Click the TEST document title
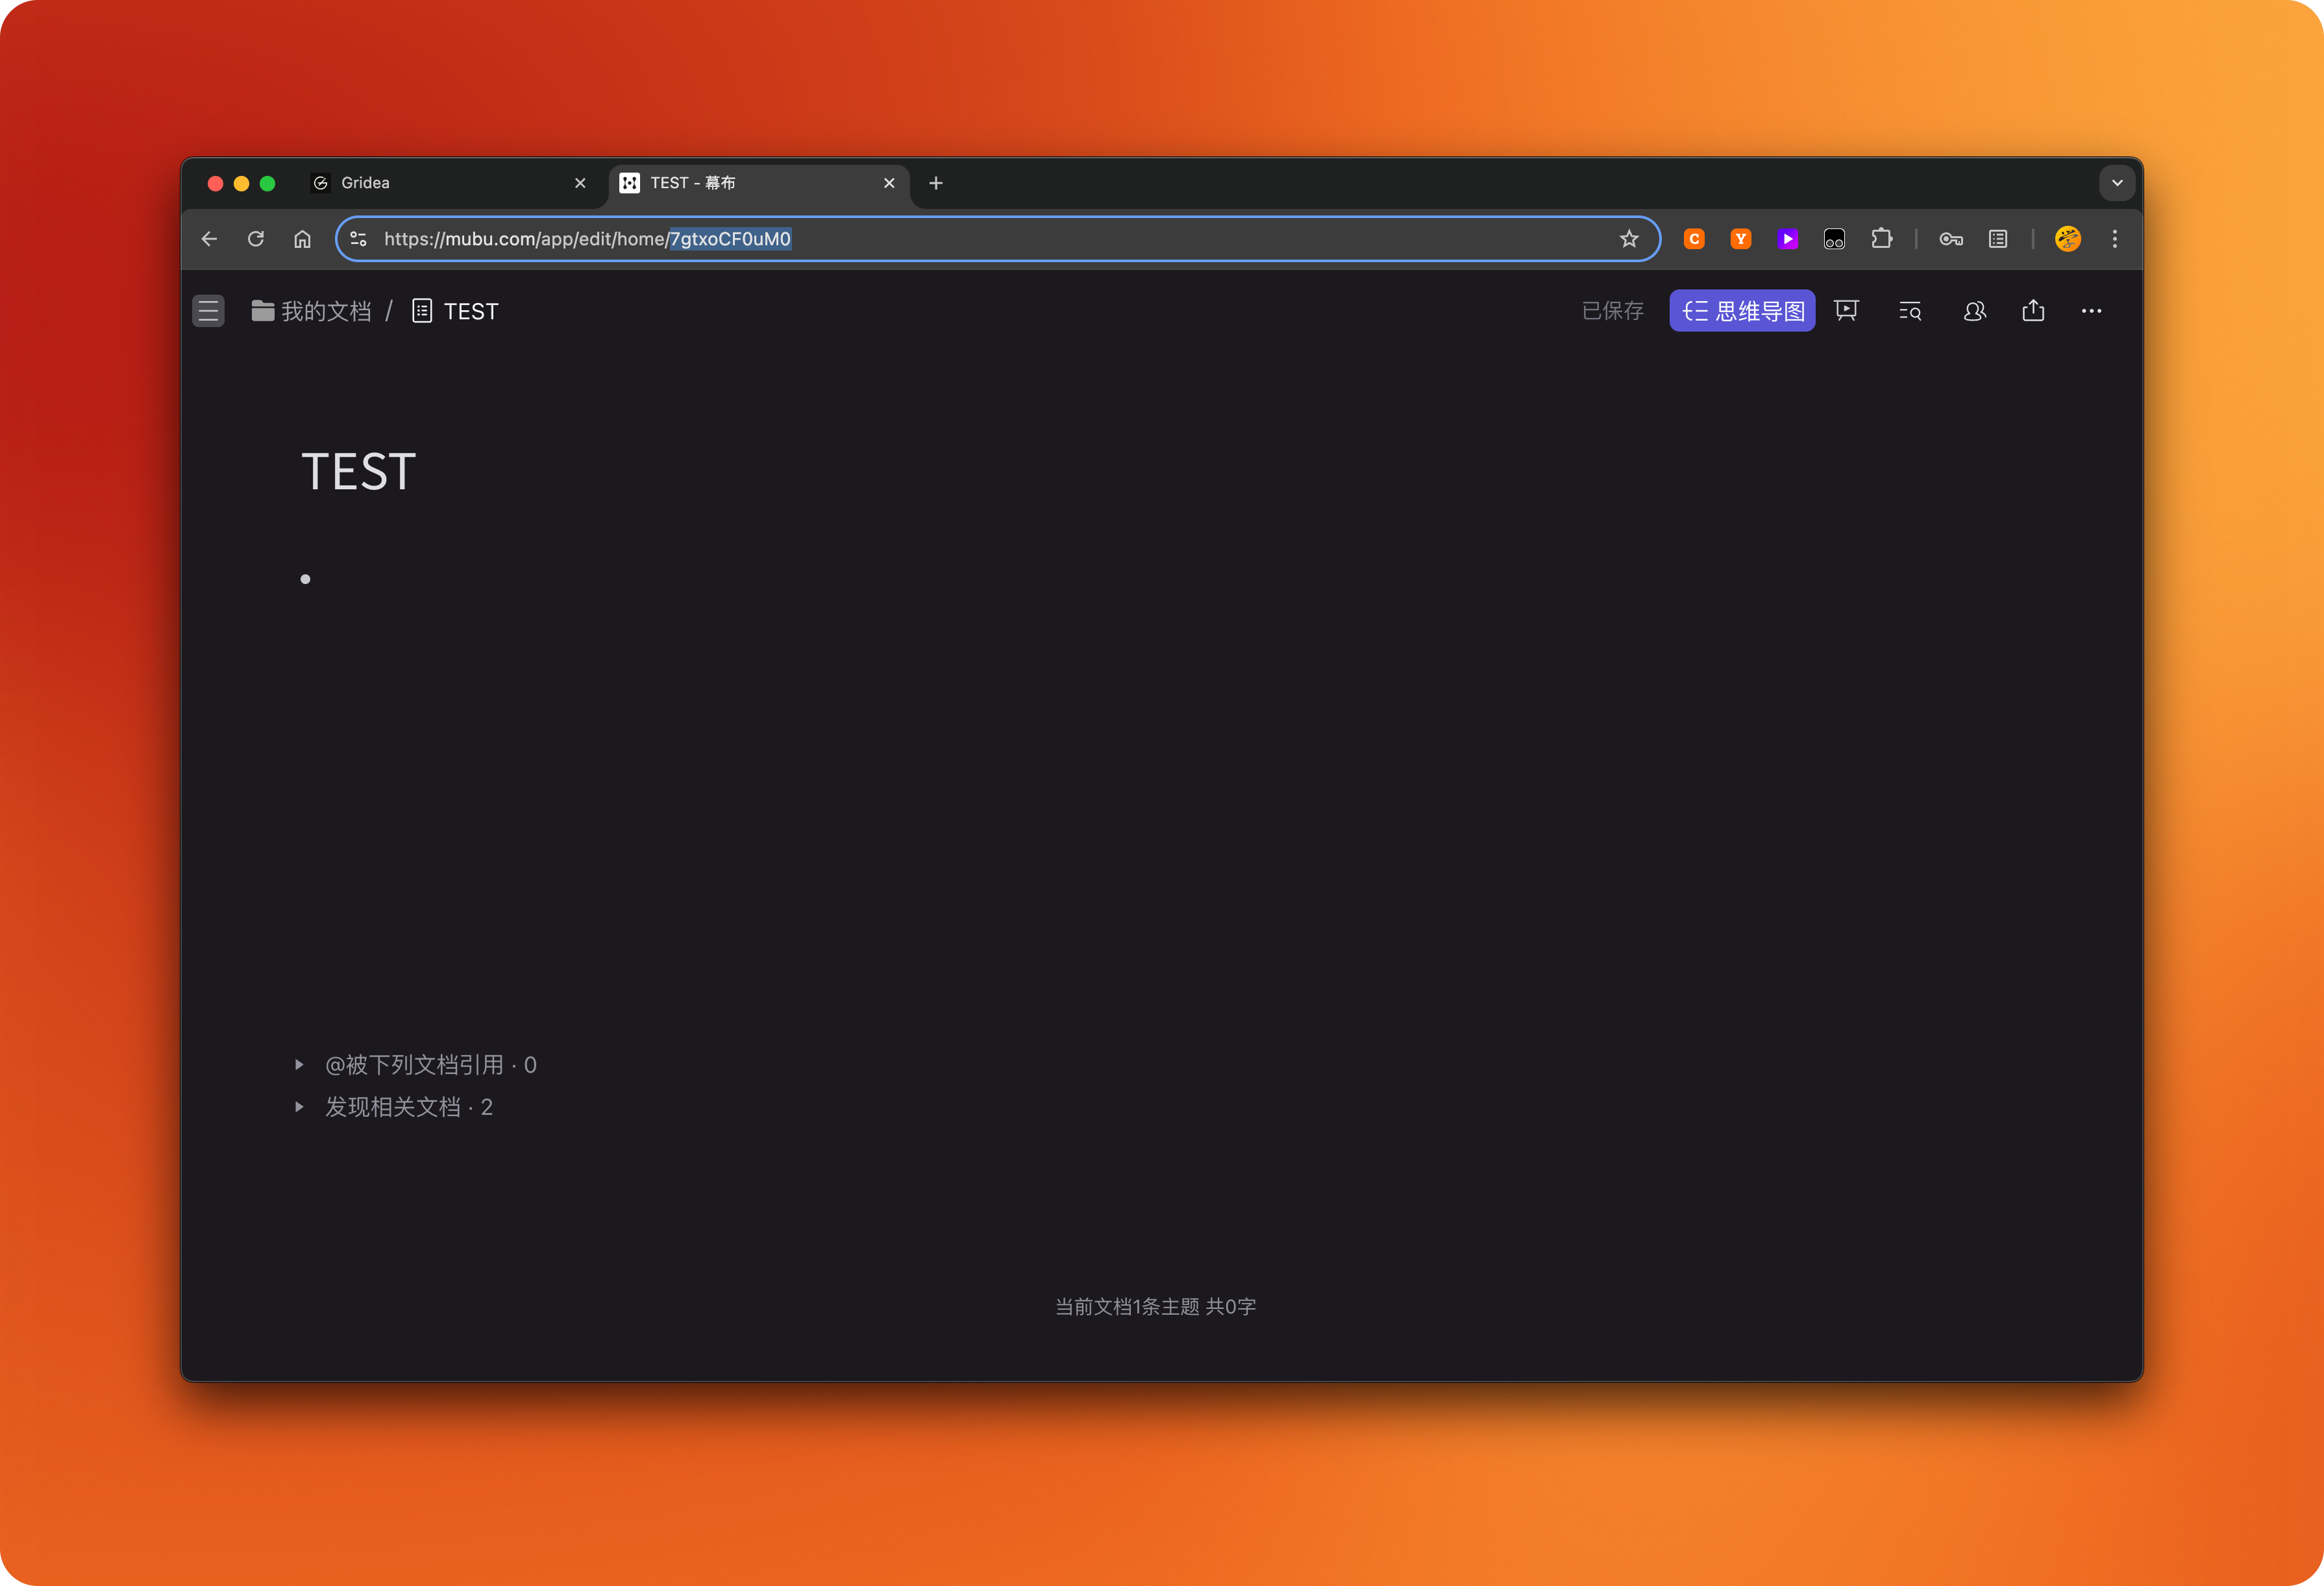This screenshot has height=1586, width=2324. 359,472
